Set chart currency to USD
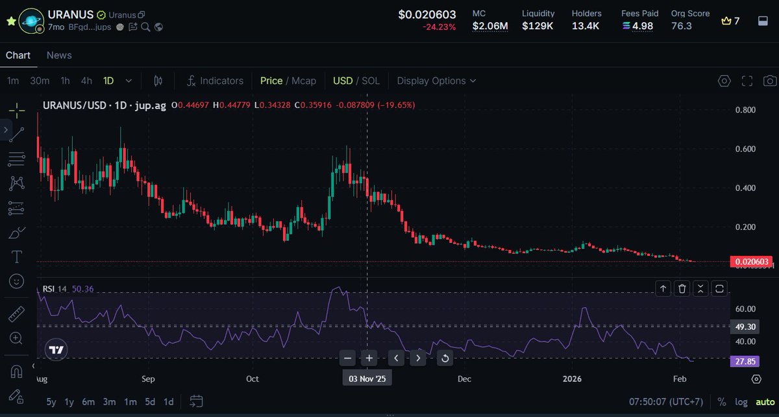The image size is (779, 417). 343,81
